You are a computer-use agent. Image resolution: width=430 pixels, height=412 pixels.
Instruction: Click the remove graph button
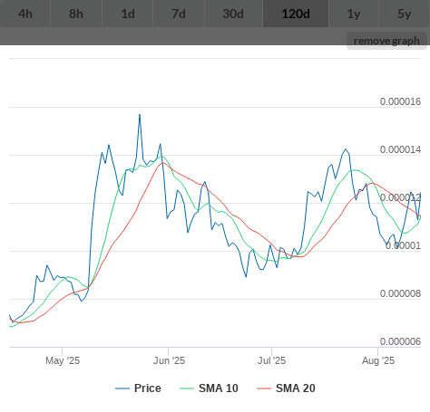click(x=386, y=41)
